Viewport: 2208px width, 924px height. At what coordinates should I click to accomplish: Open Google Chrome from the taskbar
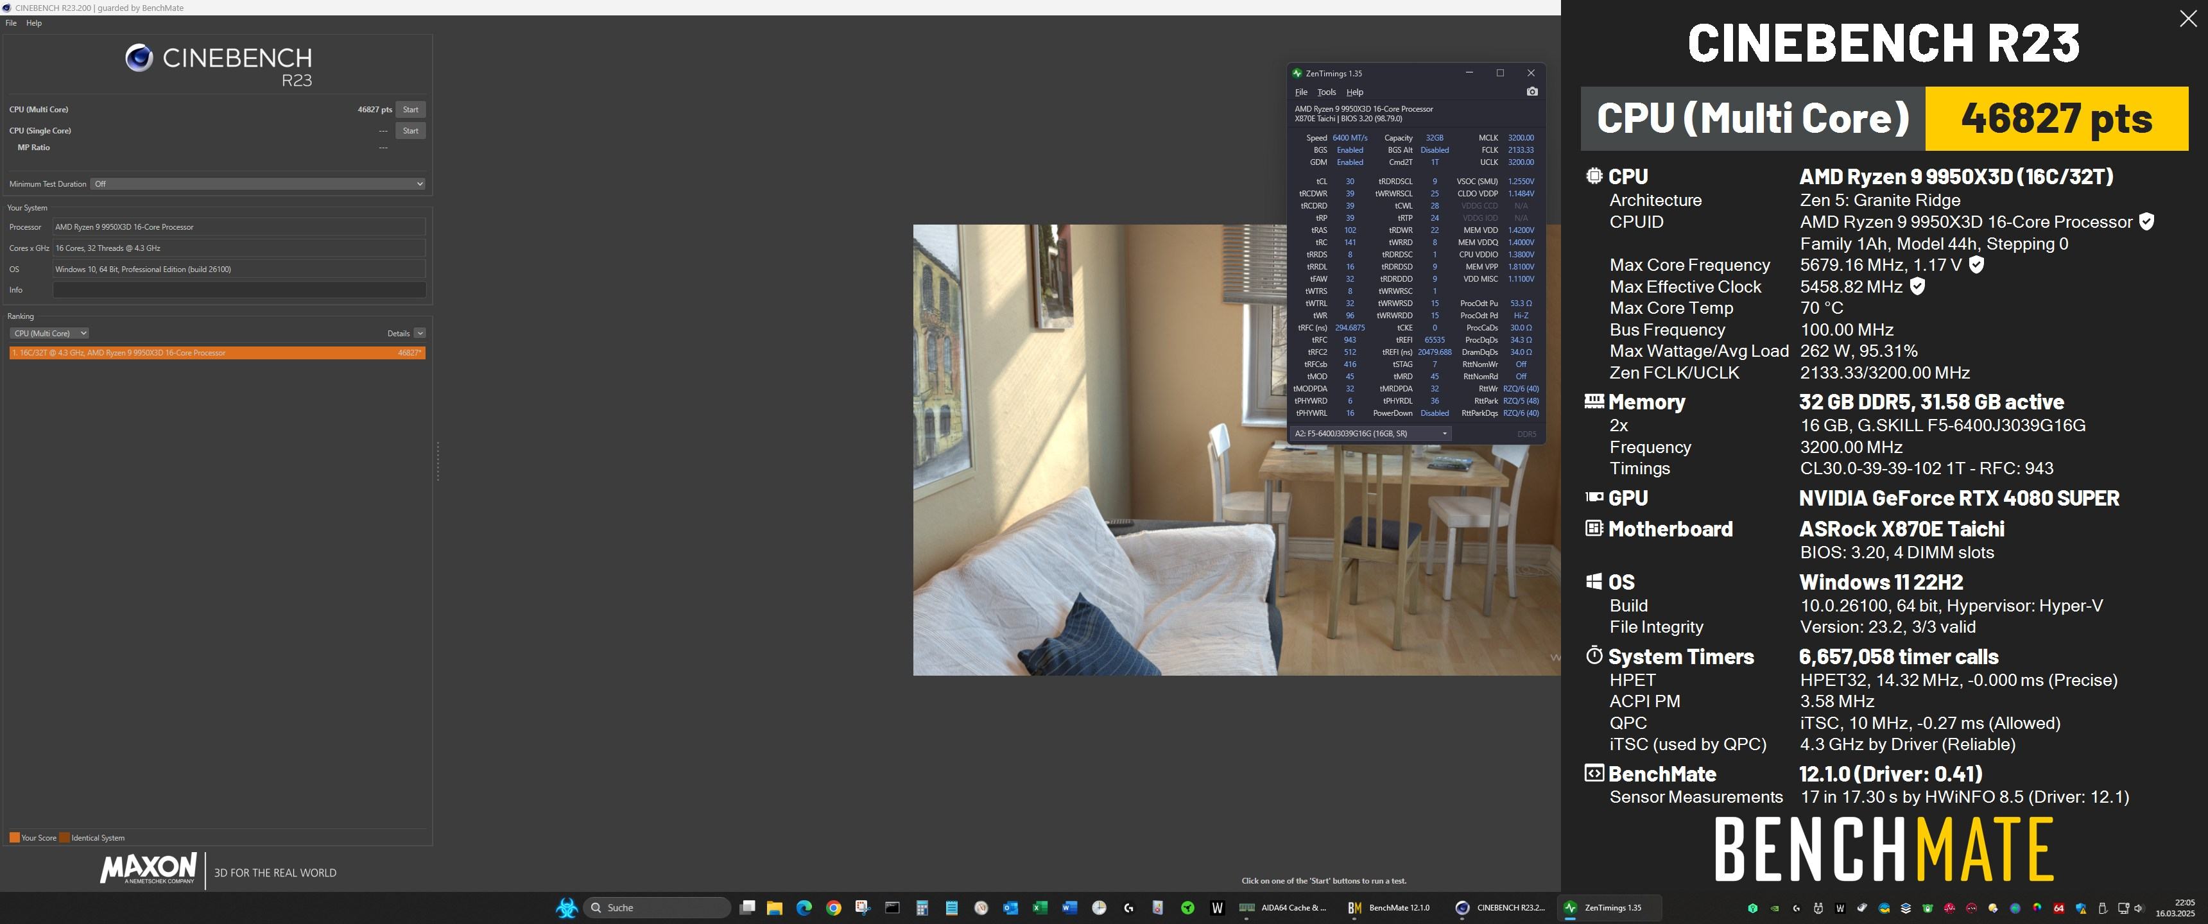(x=833, y=908)
